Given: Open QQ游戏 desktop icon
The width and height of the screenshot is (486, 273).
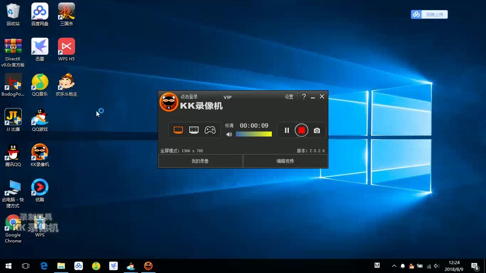Looking at the screenshot, I should (40, 120).
